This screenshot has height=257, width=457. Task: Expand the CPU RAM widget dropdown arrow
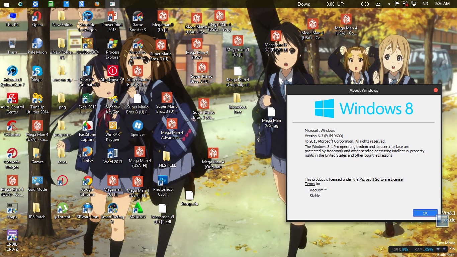click(x=439, y=250)
